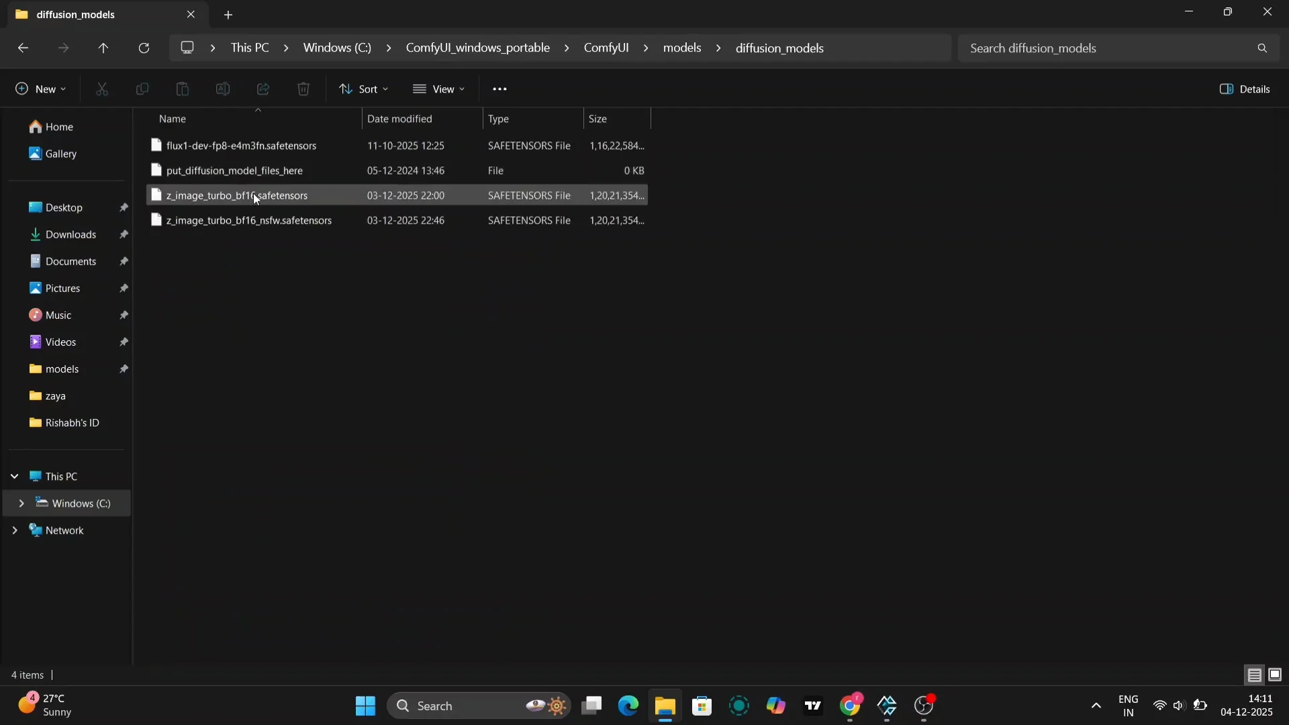
Task: Open the See more menu
Action: 500,89
